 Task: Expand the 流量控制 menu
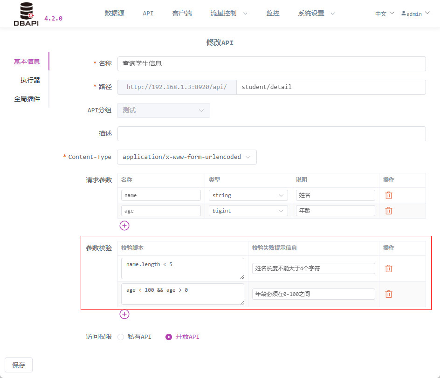click(228, 13)
